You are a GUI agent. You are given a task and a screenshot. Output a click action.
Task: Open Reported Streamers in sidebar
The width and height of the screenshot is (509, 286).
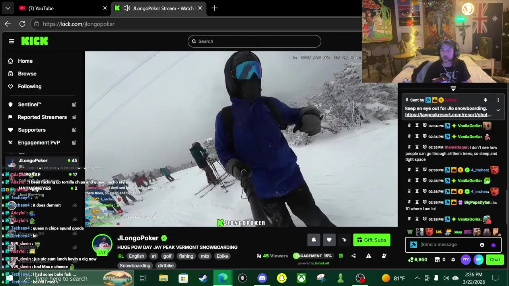[42, 117]
